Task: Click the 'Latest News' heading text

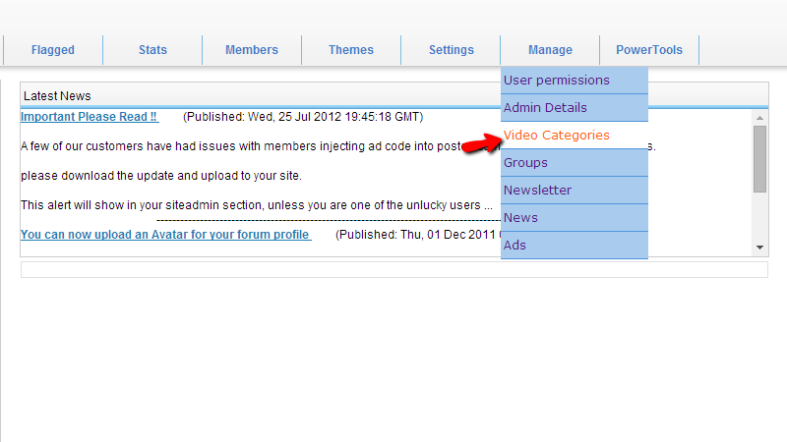Action: 57,96
